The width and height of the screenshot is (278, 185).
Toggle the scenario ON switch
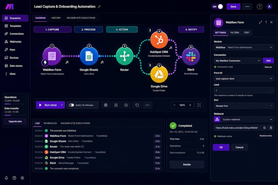click(217, 7)
